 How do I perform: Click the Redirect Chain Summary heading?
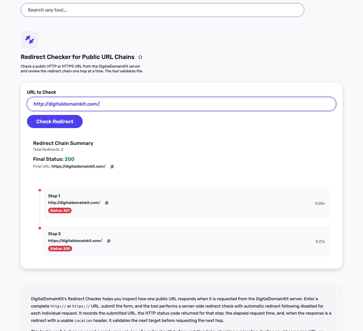(63, 143)
